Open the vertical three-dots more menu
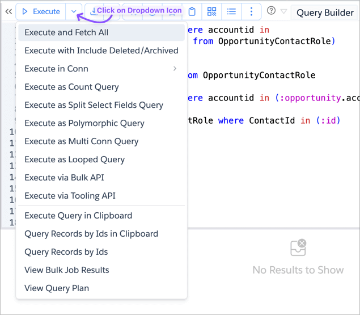 coord(251,11)
